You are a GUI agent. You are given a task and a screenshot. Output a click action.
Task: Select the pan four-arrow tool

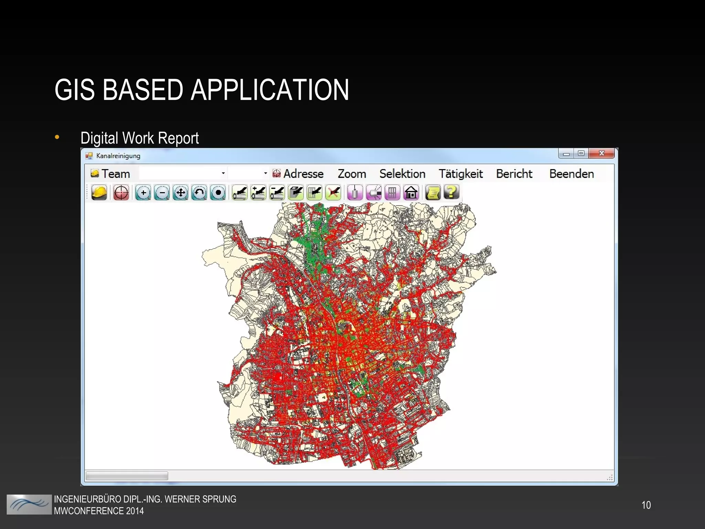tap(181, 193)
